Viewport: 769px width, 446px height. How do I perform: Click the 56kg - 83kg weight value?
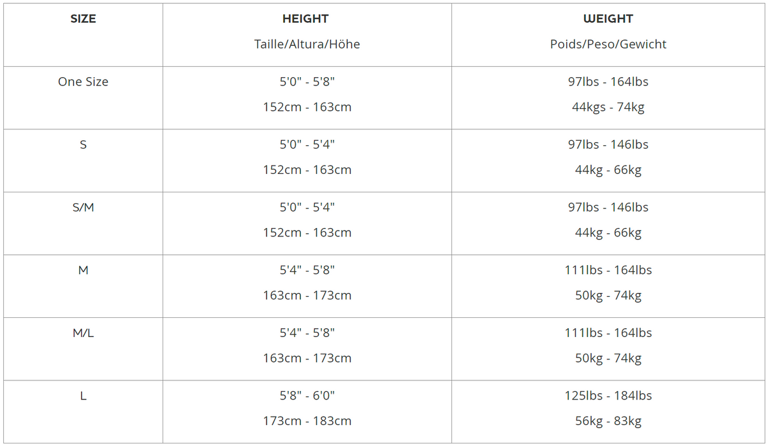coord(608,421)
